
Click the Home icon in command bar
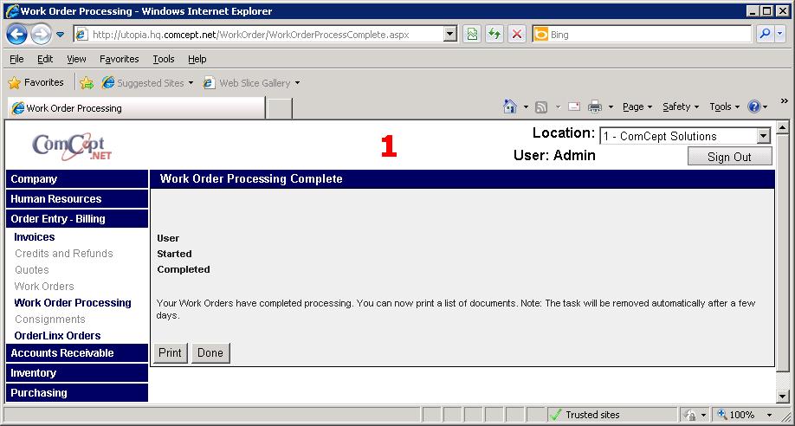pyautogui.click(x=511, y=106)
